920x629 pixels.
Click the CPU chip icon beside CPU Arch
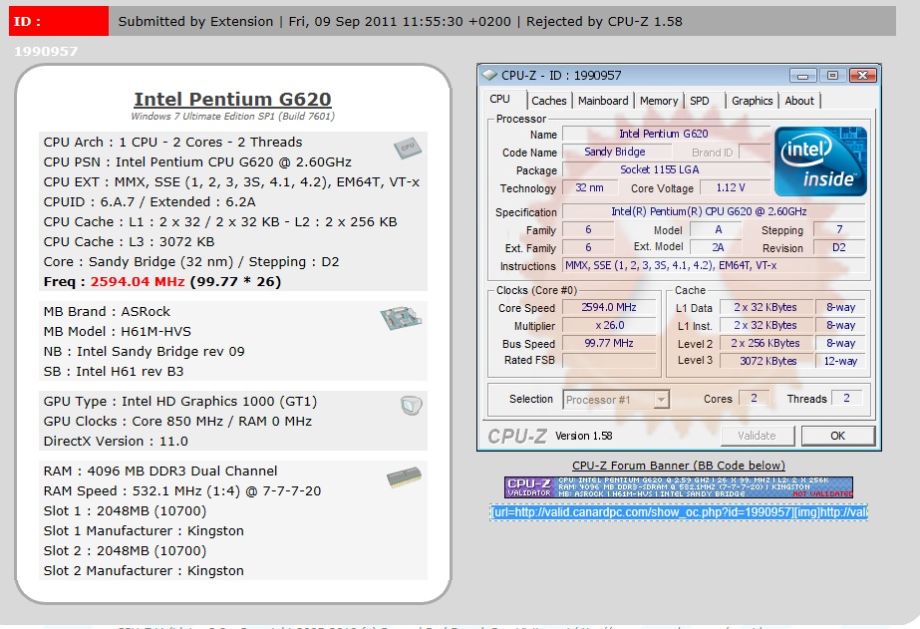point(408,148)
